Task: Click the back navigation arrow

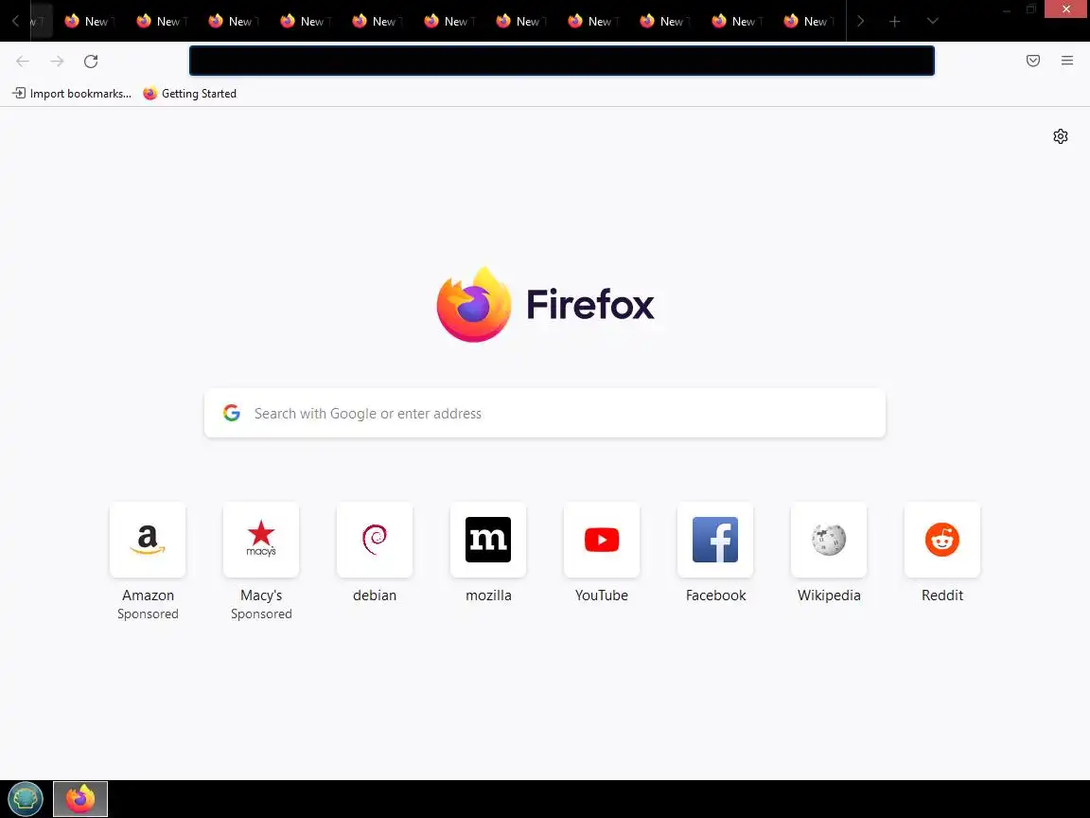Action: (x=23, y=62)
